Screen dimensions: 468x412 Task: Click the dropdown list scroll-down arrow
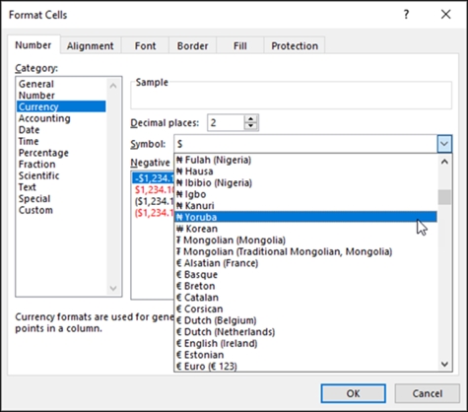444,364
